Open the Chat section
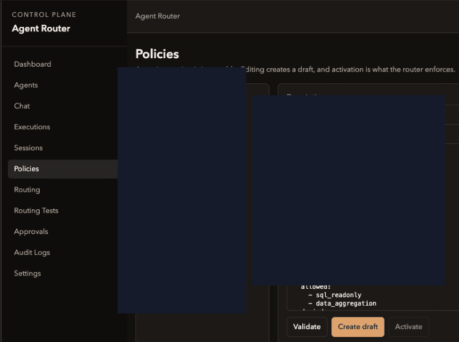 click(22, 106)
